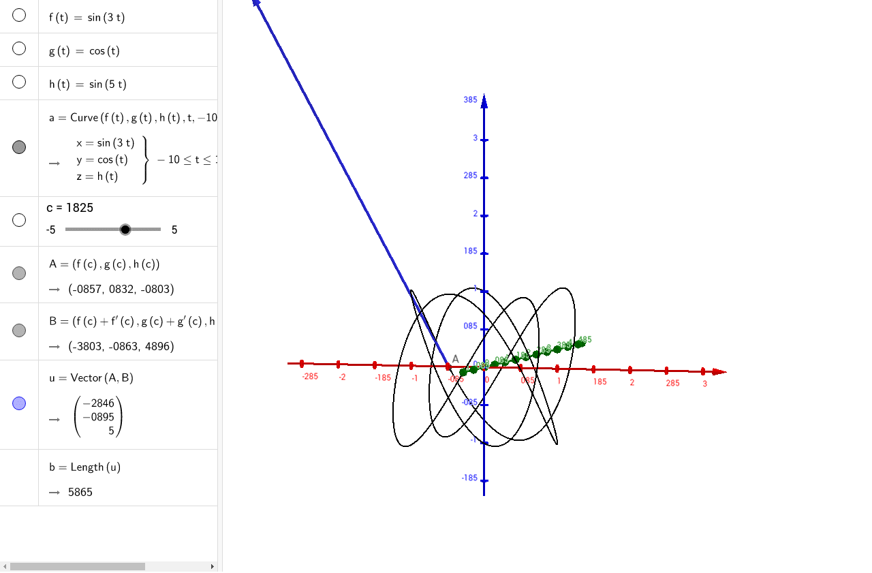872x573 pixels.
Task: Click point A label in the 3D view
Action: click(455, 359)
